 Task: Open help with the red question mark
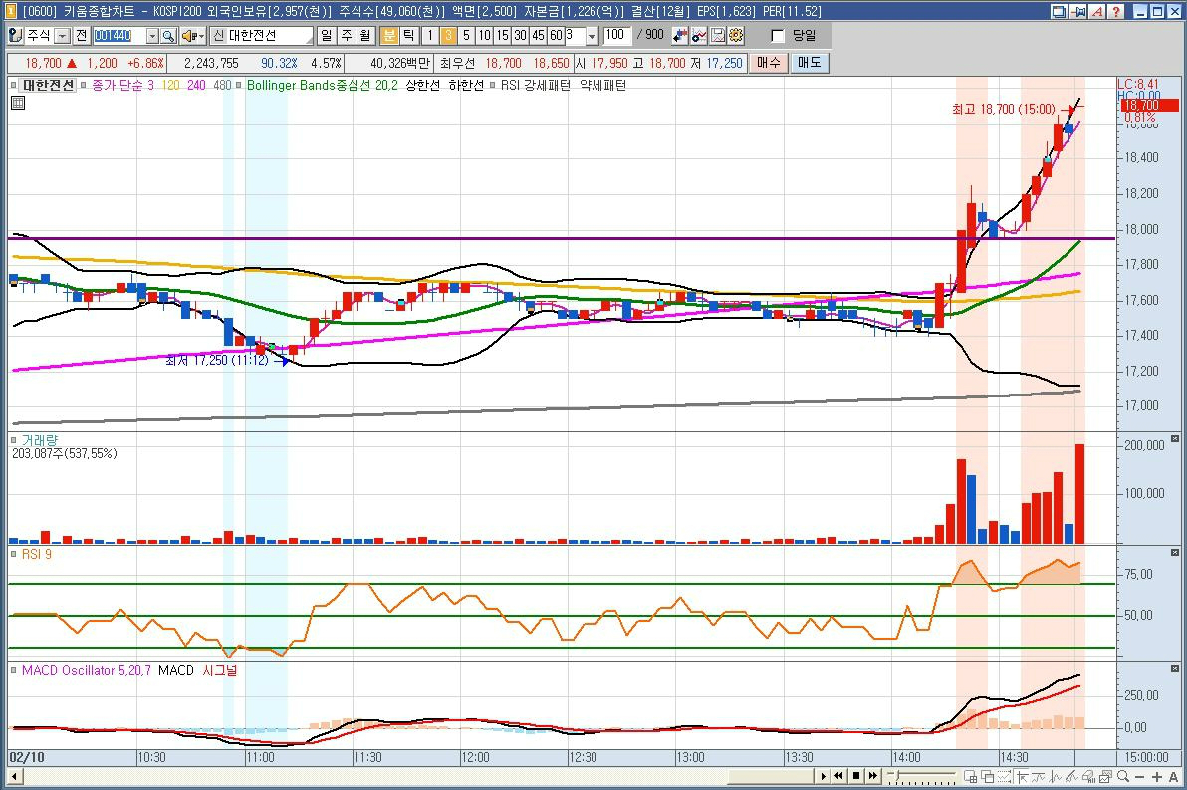(1116, 11)
